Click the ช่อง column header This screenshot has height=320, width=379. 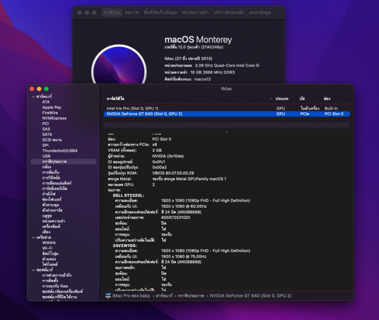click(327, 99)
